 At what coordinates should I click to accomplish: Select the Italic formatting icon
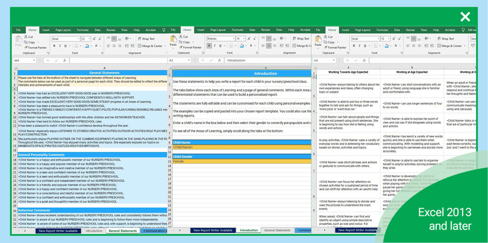tap(60, 46)
